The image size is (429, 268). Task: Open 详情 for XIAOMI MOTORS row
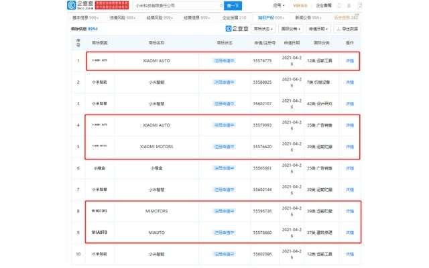coord(350,147)
